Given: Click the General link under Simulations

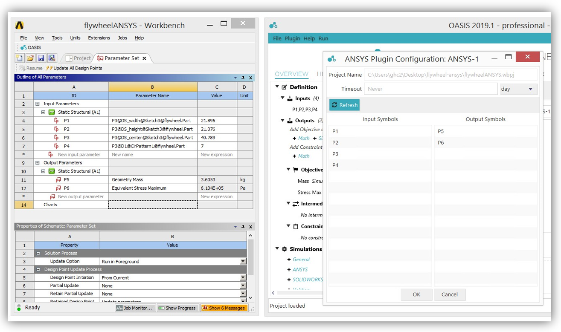Looking at the screenshot, I should pyautogui.click(x=301, y=259).
